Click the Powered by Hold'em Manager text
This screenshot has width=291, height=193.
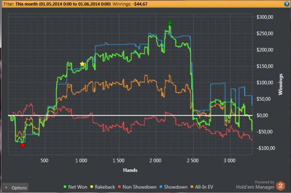pyautogui.click(x=255, y=185)
